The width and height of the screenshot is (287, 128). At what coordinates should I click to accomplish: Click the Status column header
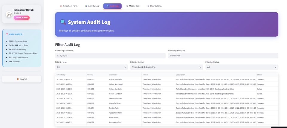tap(260, 75)
